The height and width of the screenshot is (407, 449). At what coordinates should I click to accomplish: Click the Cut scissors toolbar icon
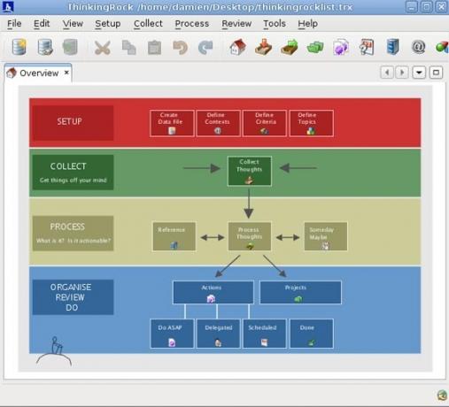[103, 48]
